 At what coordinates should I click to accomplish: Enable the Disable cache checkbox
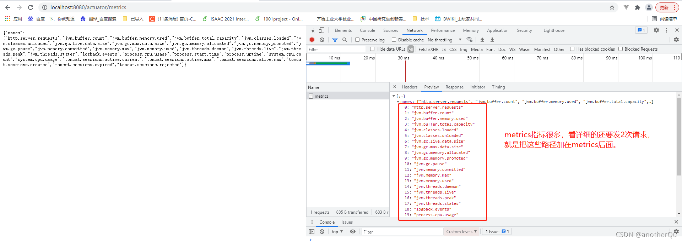(394, 40)
